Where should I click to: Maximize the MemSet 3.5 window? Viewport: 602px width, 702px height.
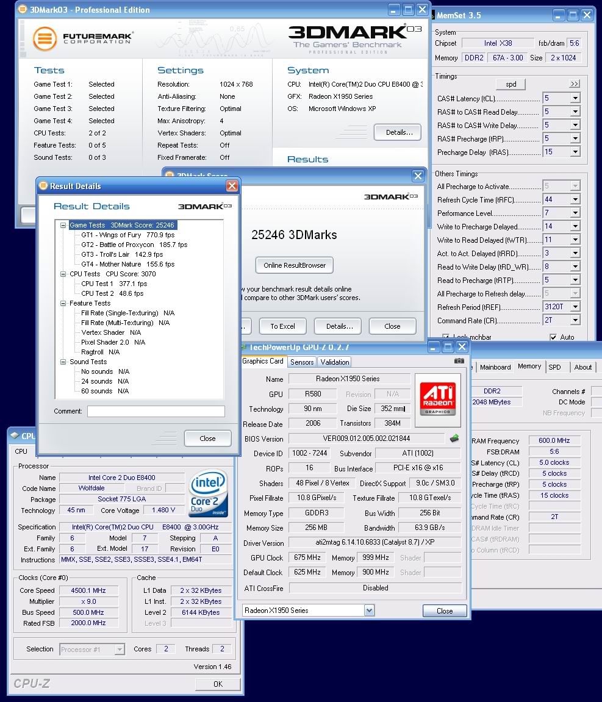click(573, 15)
